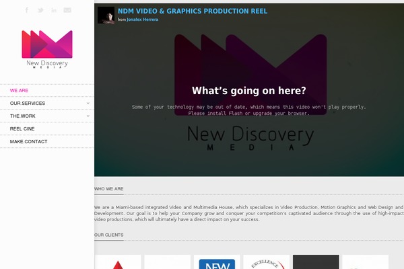Open the Excellence client logo
The image size is (404, 269).
tap(267, 262)
